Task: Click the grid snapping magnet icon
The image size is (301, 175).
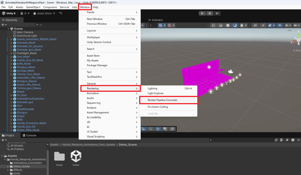Action: coord(169,25)
